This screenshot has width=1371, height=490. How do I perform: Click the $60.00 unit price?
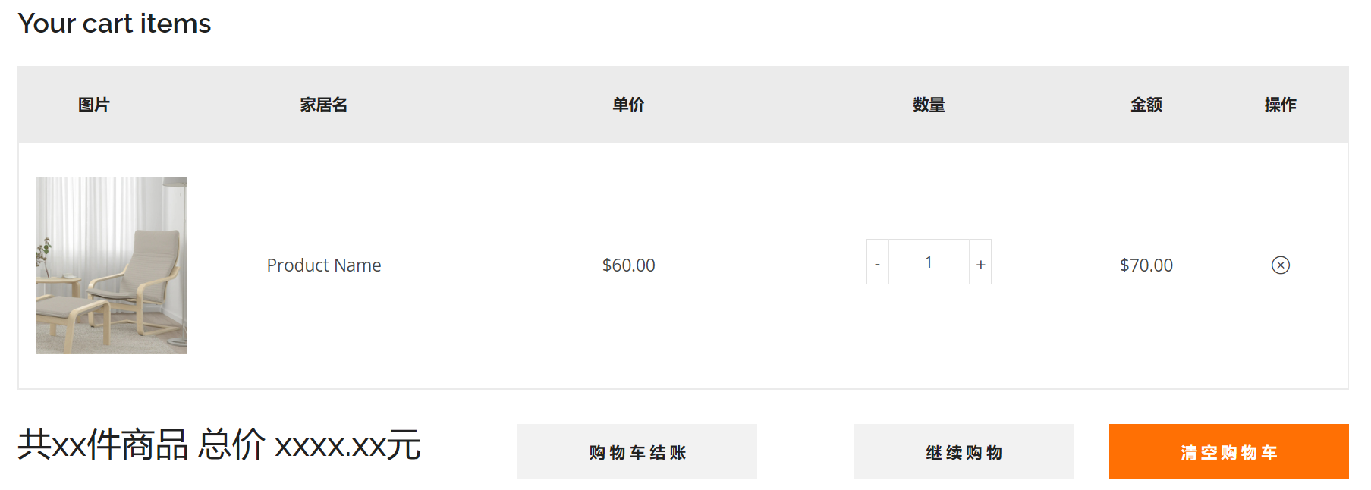(x=628, y=265)
